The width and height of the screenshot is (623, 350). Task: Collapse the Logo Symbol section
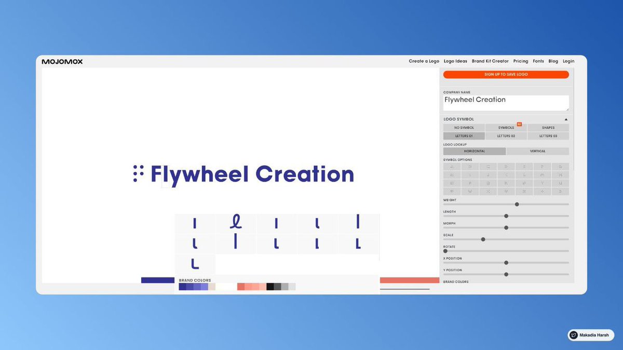coord(566,119)
